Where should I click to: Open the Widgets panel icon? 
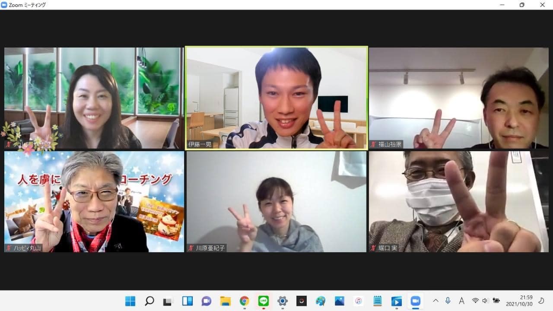coord(188,301)
